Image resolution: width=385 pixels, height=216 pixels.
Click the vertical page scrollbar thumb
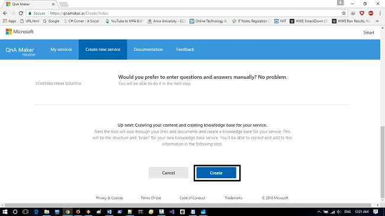click(x=383, y=162)
